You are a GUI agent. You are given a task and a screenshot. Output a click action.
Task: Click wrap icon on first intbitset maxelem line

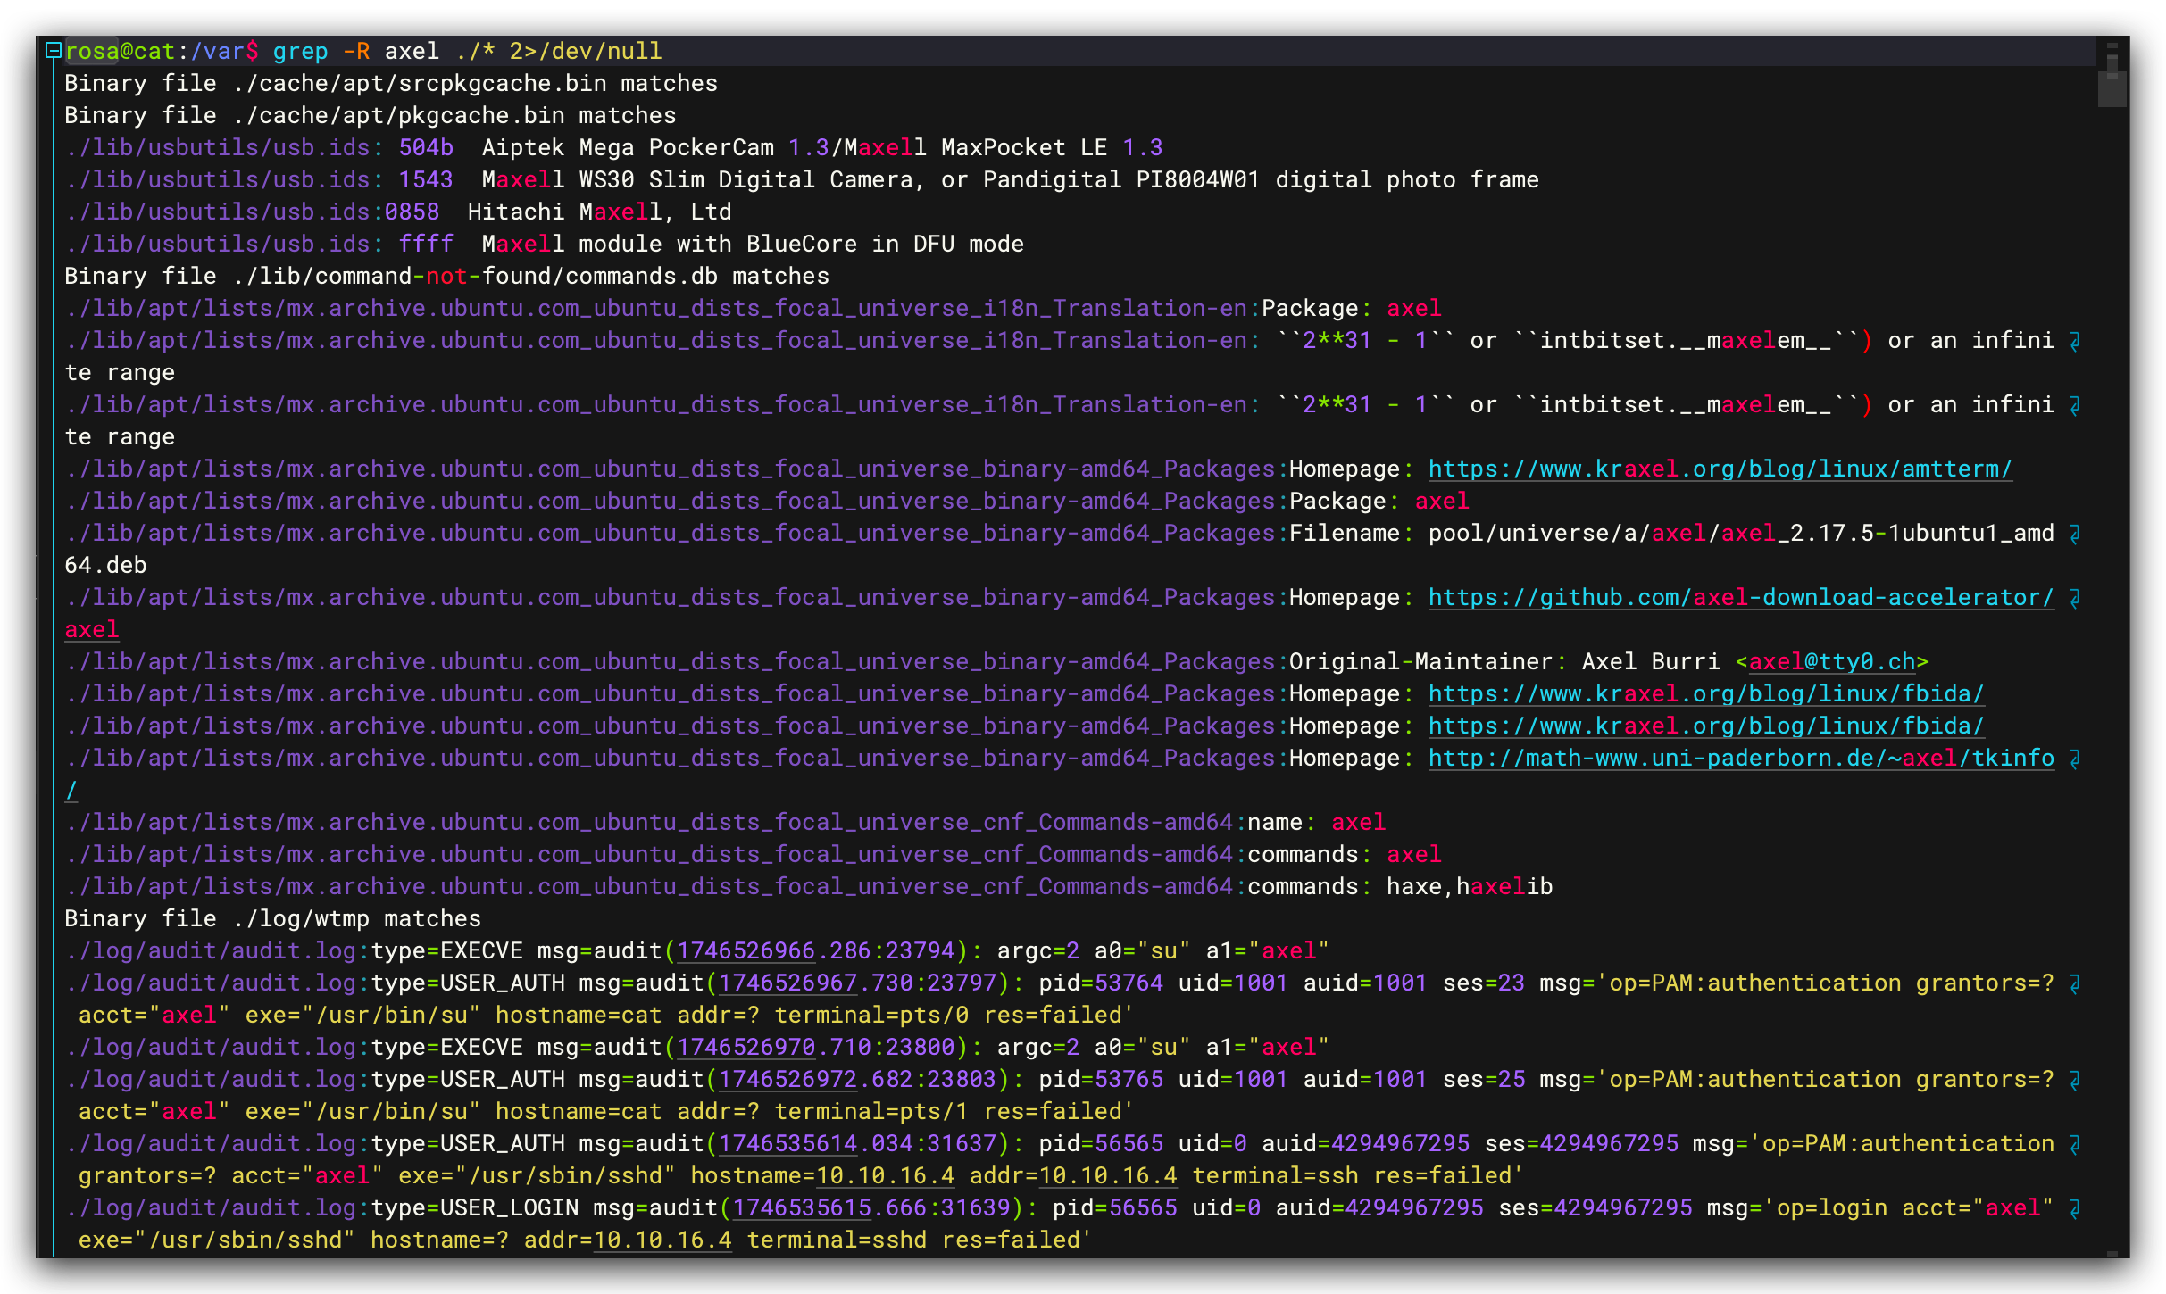(2075, 341)
